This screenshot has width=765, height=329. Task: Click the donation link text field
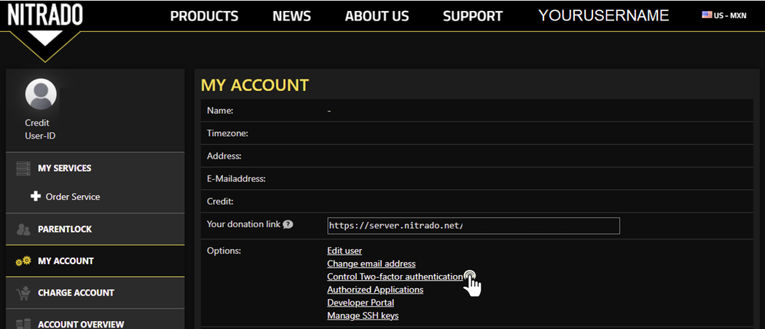pos(474,226)
